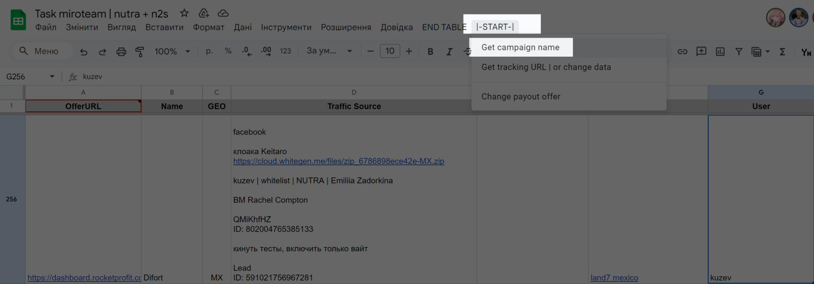Screen dimensions: 814x284
Task: Create a filter with the funnel icon
Action: [739, 51]
